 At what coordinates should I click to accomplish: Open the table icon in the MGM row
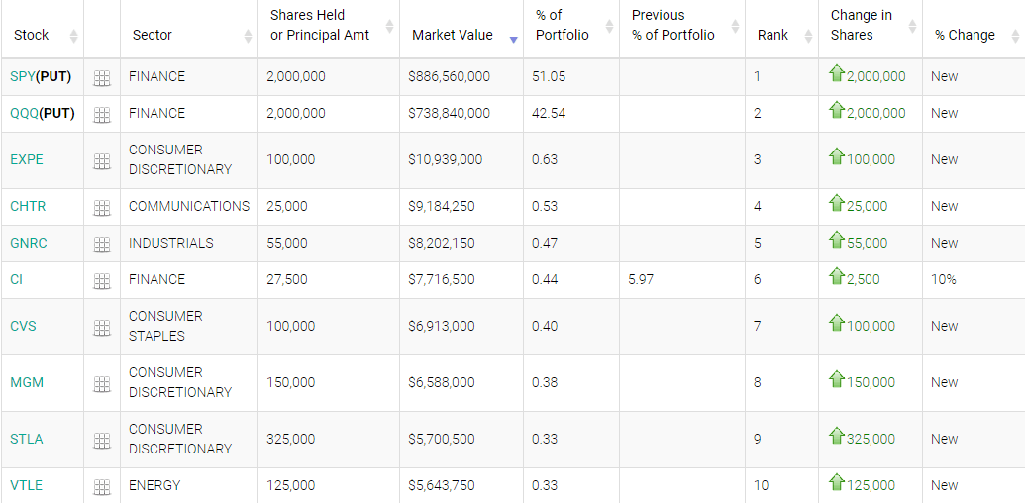click(x=102, y=383)
